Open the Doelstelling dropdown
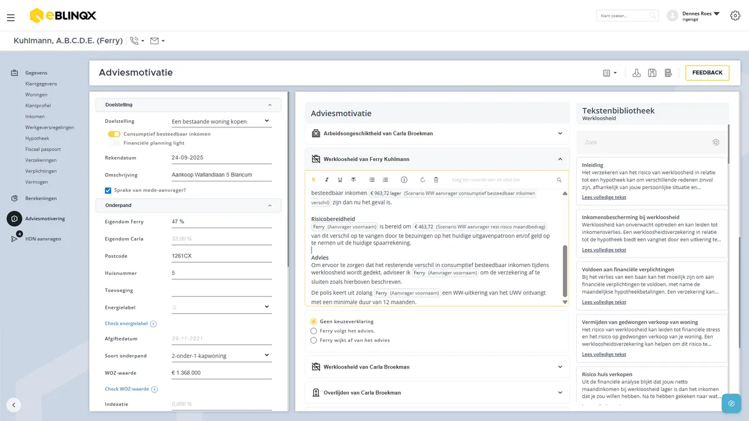The height and width of the screenshot is (421, 749). 222,121
